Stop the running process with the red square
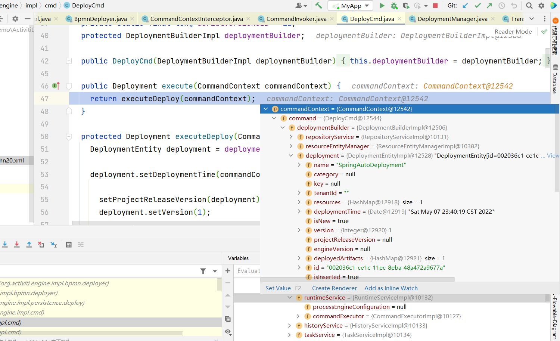560x341 pixels. 435,6
